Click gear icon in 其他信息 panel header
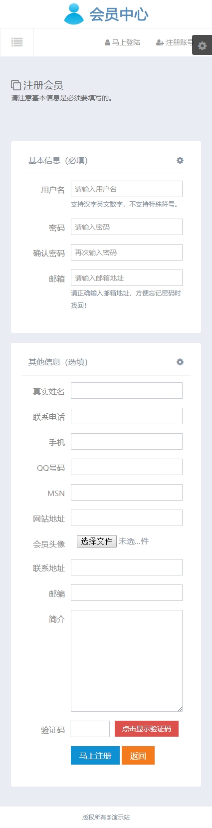 coord(180,362)
